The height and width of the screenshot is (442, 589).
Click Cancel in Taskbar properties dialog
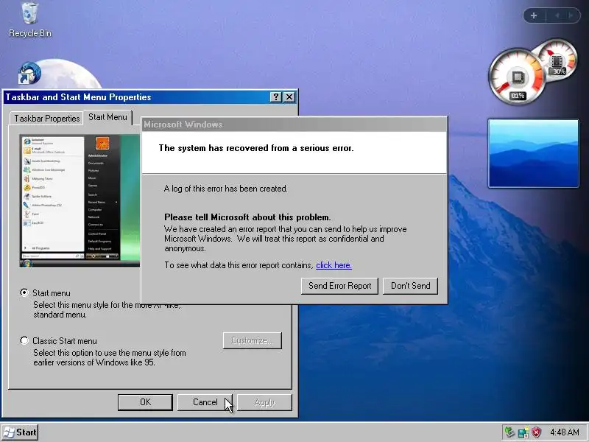[x=205, y=402]
